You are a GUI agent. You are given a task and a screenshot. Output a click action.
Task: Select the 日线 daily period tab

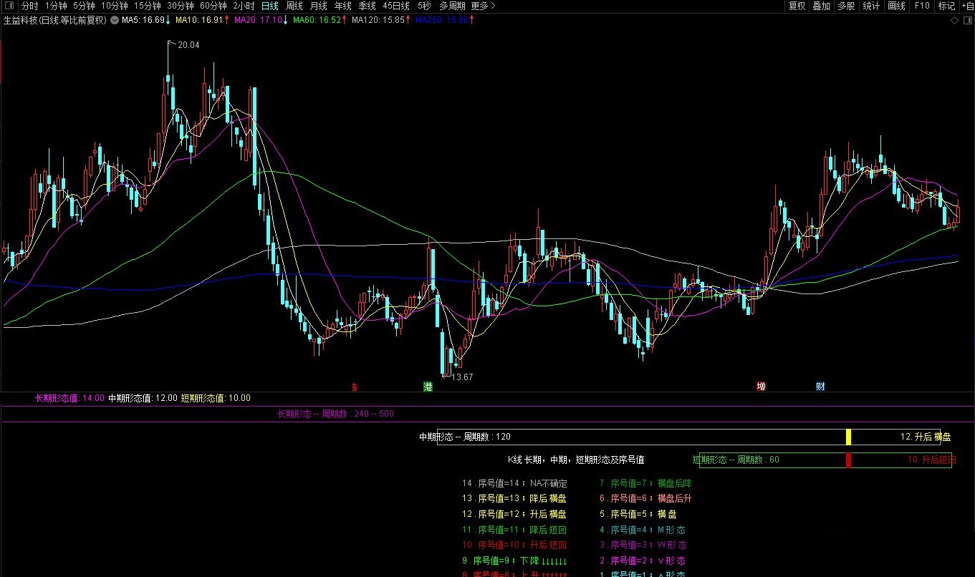(x=270, y=6)
